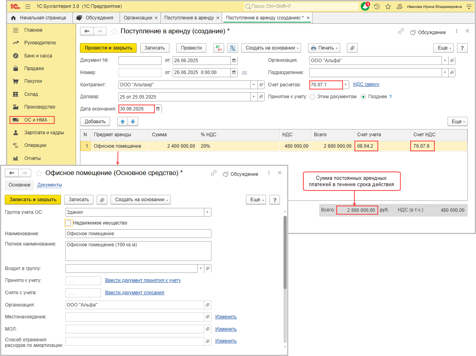Move row down with blue arrow
476x356 pixels.
click(x=133, y=122)
